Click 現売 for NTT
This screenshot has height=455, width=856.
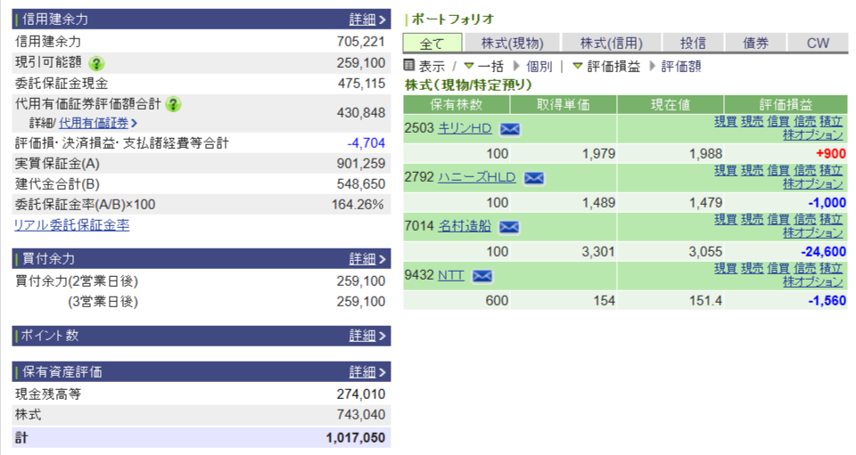coord(752,269)
